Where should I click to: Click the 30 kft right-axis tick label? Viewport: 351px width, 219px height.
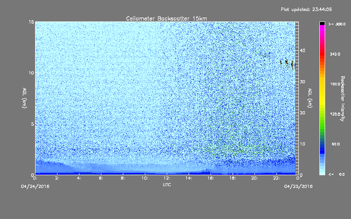pos(302,82)
